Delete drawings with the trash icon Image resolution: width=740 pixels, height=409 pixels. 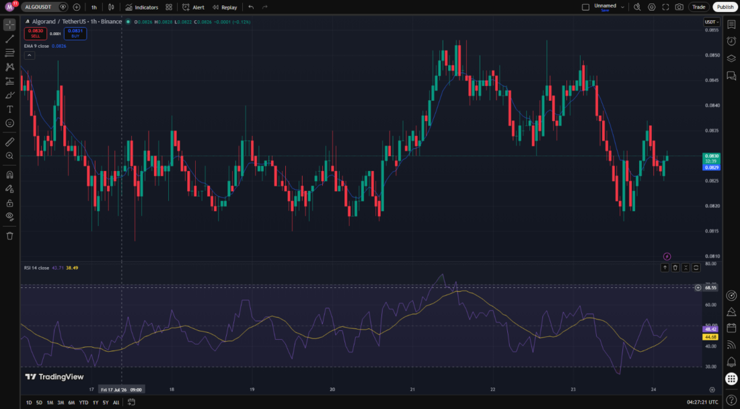click(x=9, y=236)
